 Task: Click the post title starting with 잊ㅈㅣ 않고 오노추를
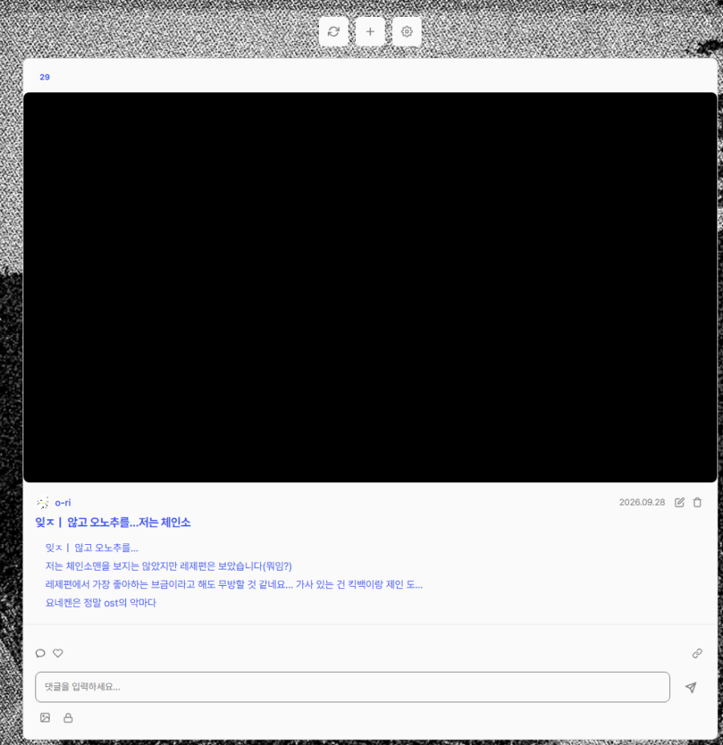click(113, 522)
